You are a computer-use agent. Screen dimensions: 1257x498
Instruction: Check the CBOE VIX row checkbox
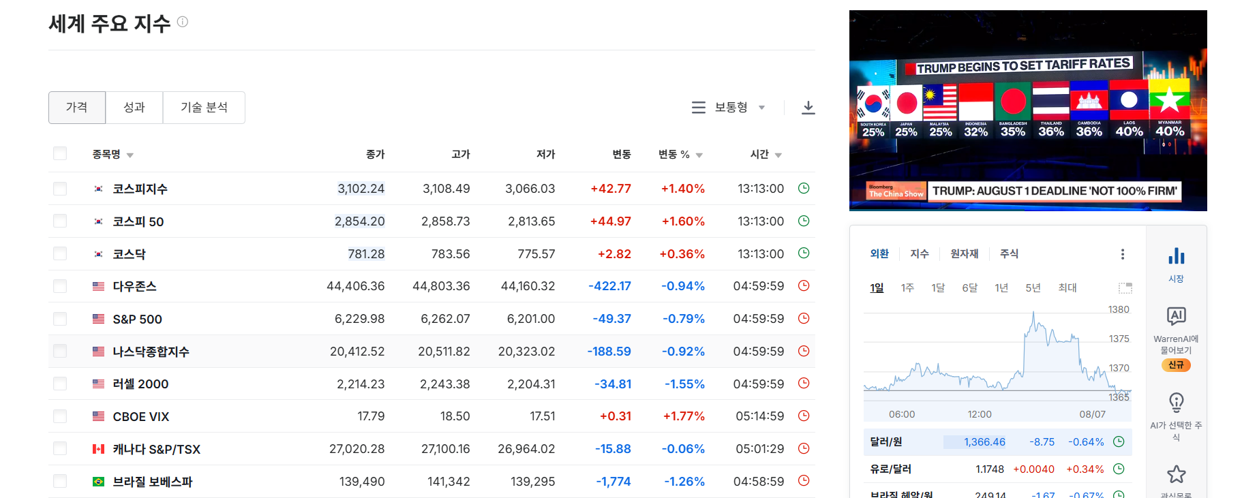[60, 416]
